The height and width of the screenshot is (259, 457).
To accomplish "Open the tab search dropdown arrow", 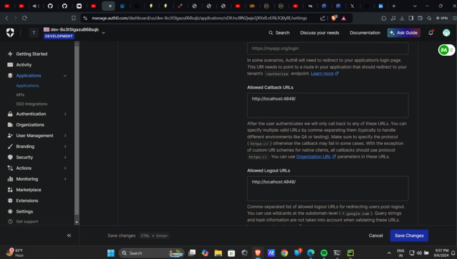I will point(414,6).
